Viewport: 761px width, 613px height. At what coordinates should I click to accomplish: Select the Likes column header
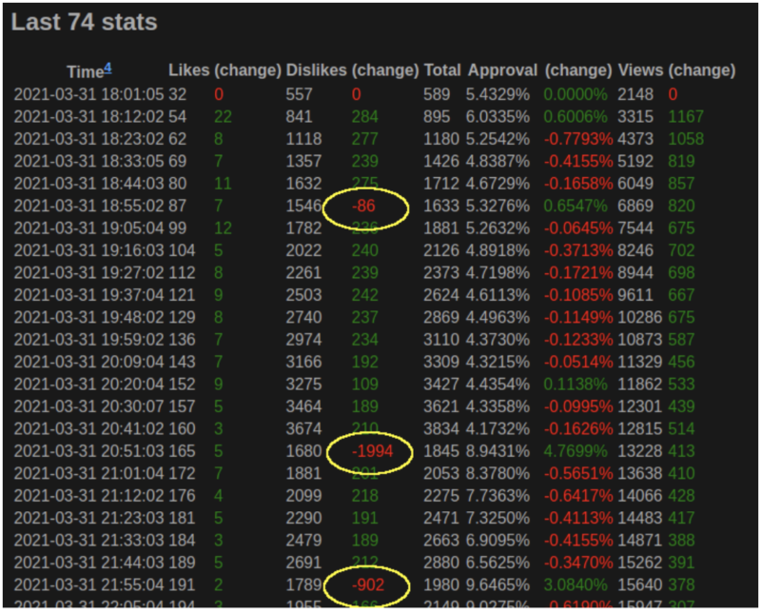(189, 70)
